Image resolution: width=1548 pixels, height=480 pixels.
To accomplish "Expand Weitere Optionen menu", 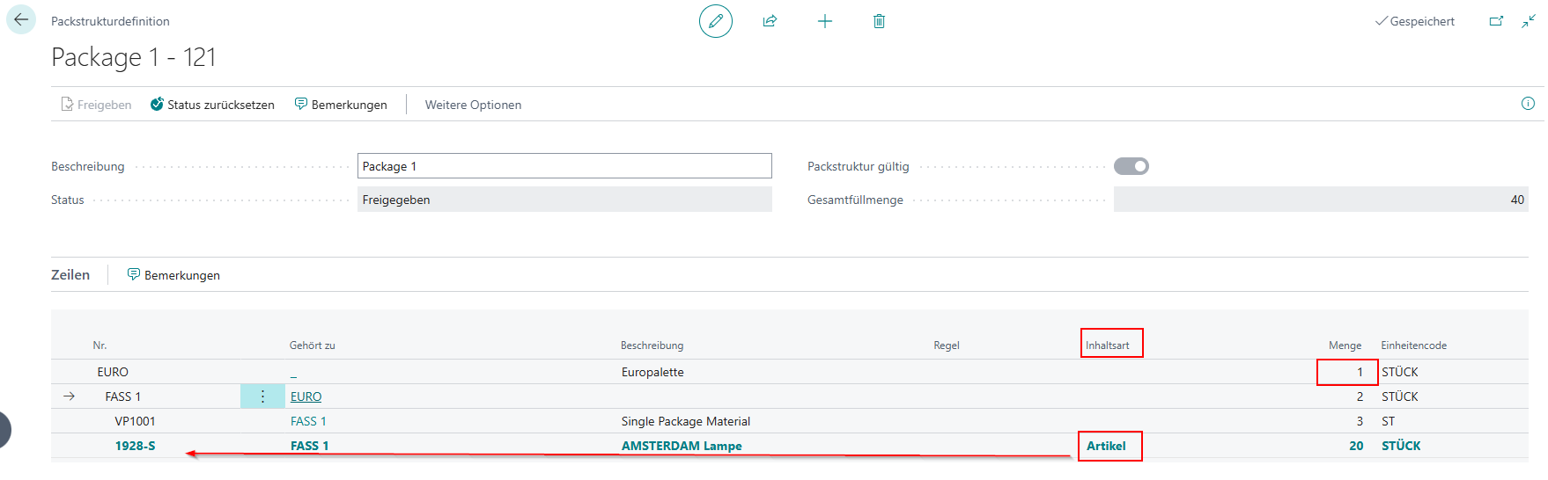I will point(473,105).
